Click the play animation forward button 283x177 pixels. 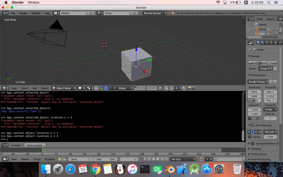(158, 159)
